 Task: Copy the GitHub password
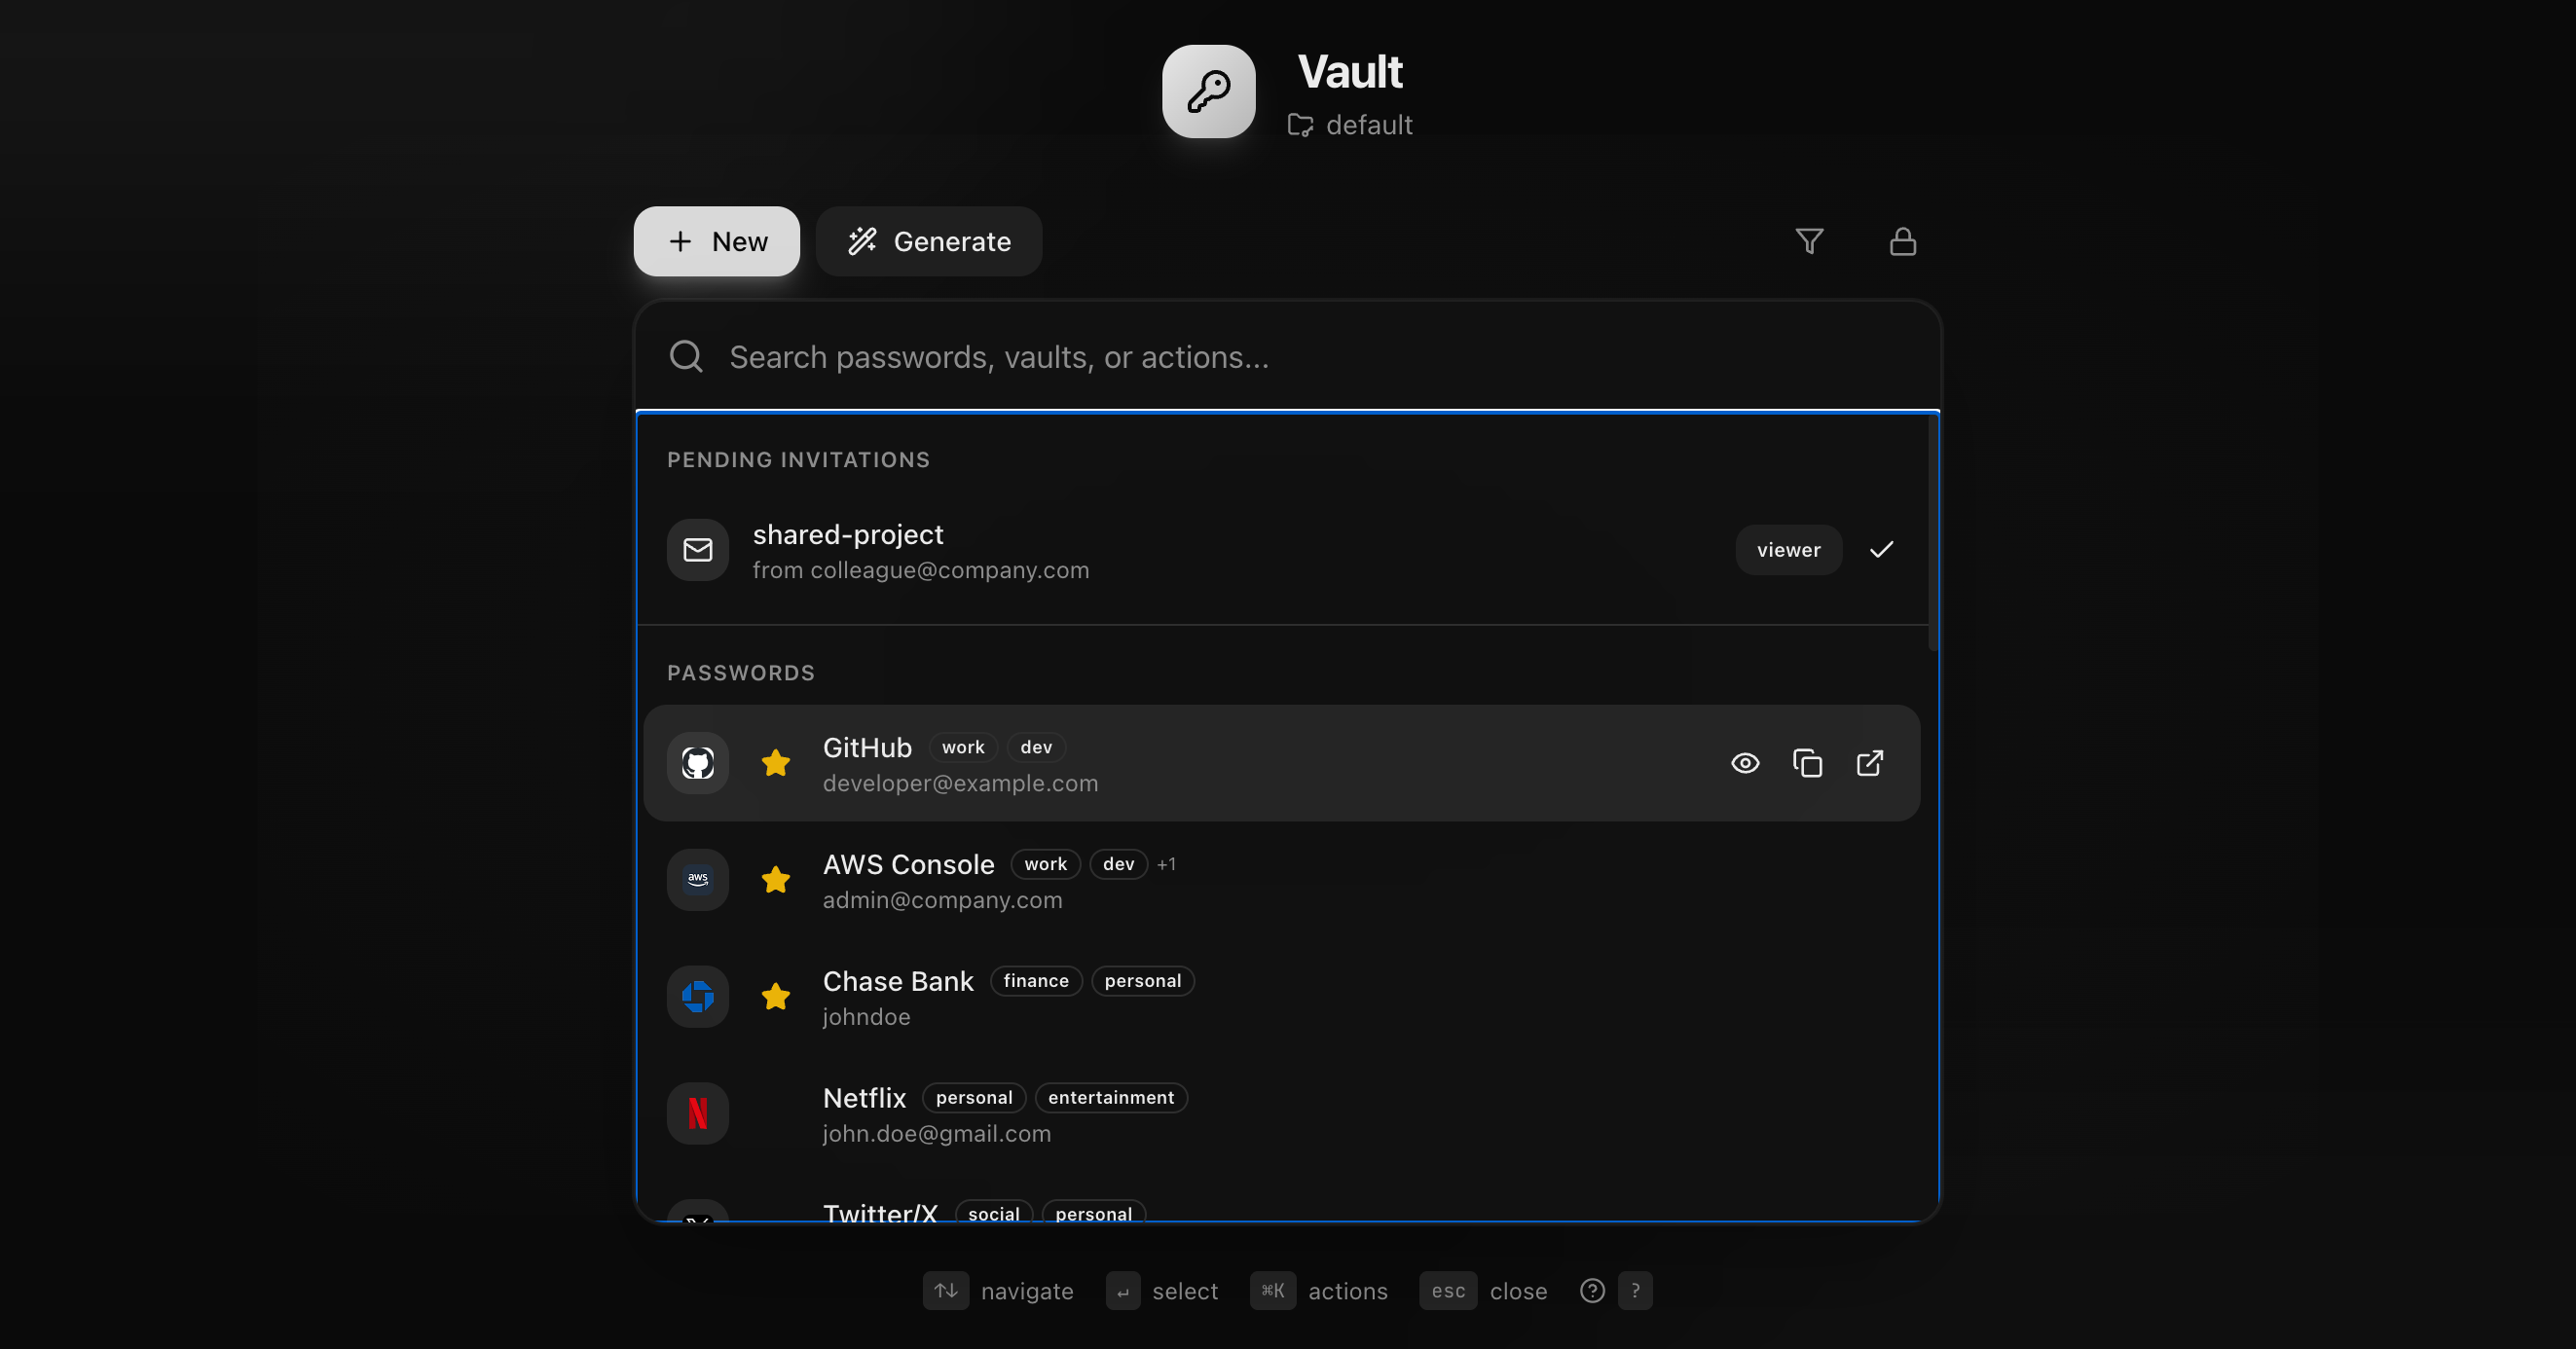tap(1807, 763)
